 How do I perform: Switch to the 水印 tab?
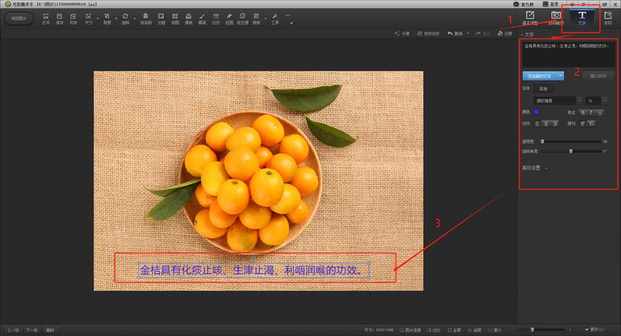coord(608,17)
